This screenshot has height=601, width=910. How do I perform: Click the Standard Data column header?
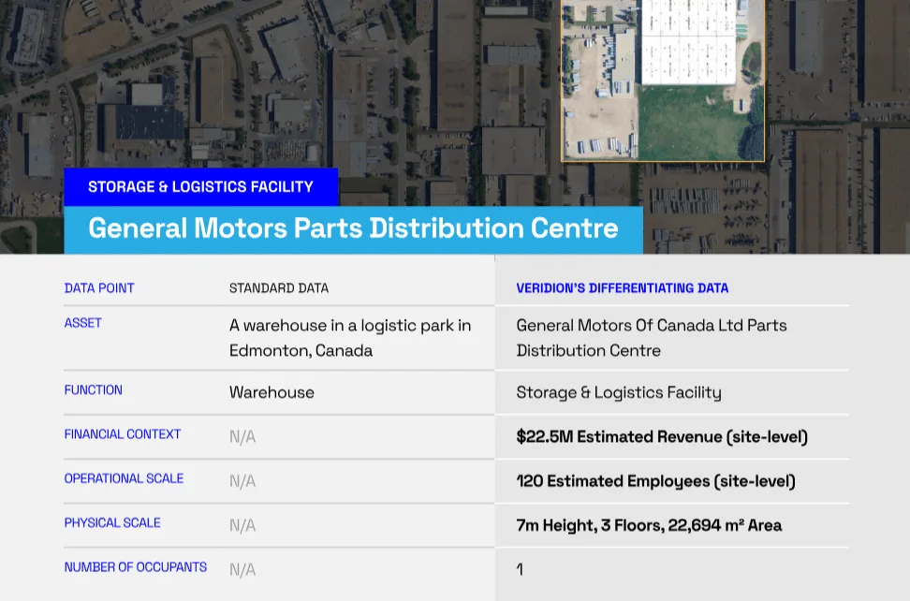279,287
